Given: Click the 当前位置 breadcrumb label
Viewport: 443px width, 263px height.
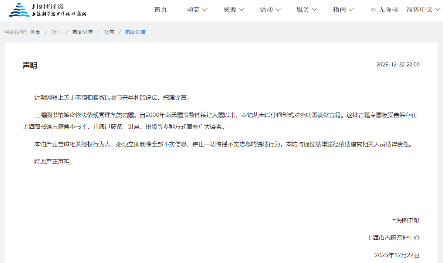Looking at the screenshot, I should tap(16, 32).
